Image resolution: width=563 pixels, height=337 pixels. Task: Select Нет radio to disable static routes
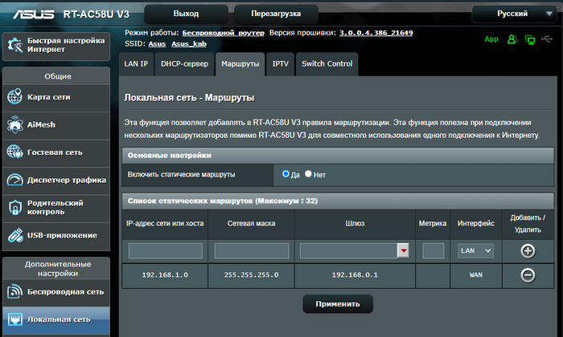(308, 173)
